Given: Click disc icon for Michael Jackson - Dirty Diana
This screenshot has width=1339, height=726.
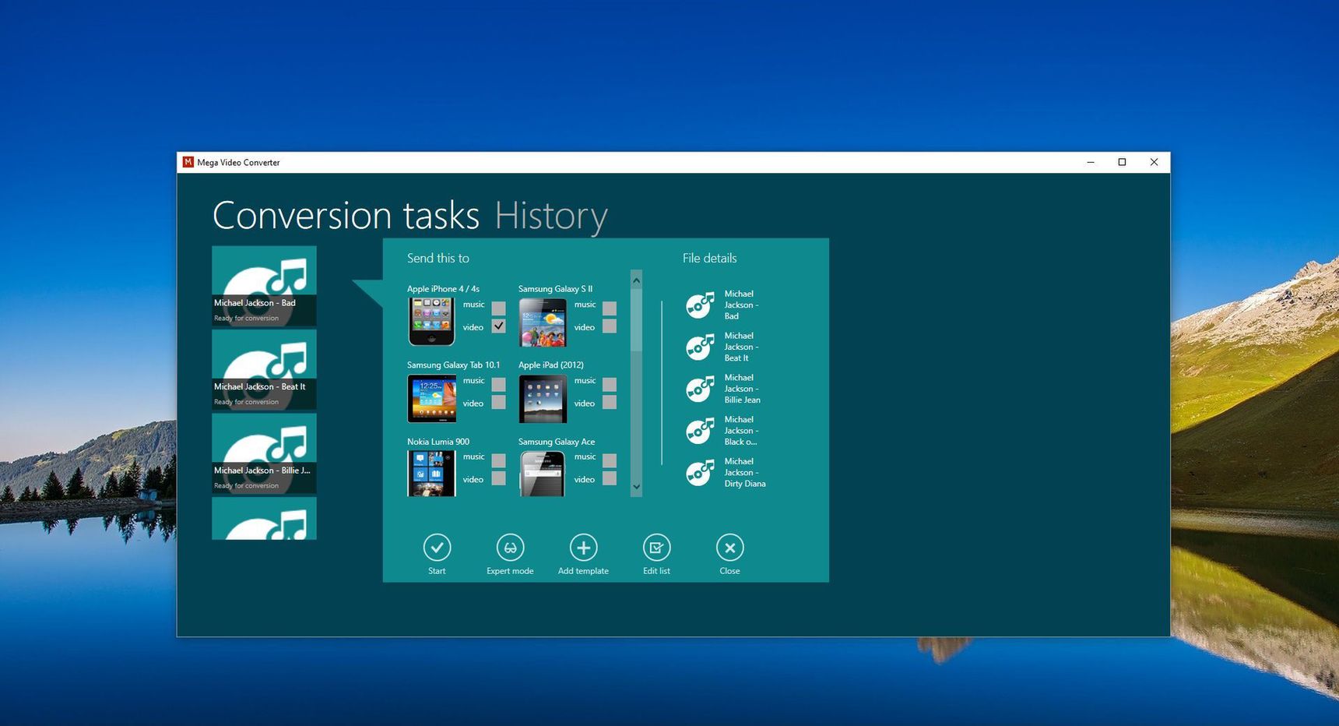Looking at the screenshot, I should point(700,473).
